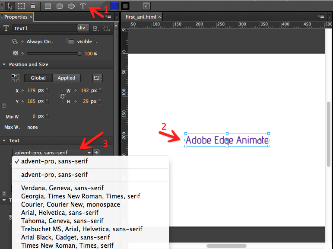Close the first_ani.html document tab
The height and width of the screenshot is (249, 333).
click(x=159, y=16)
